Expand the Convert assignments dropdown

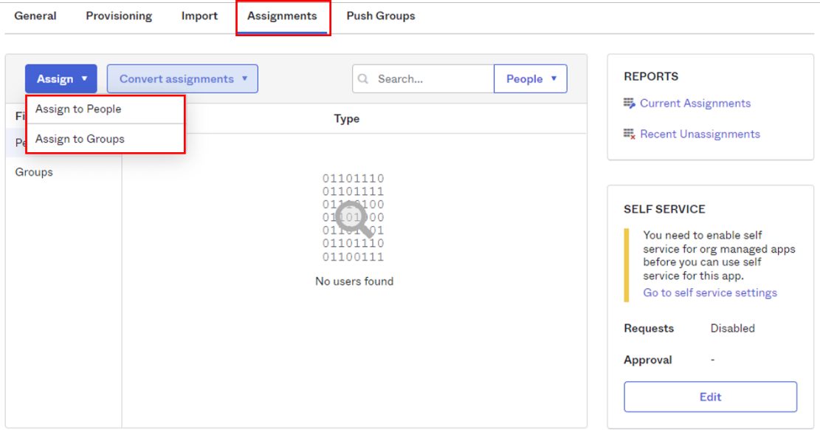[x=182, y=78]
